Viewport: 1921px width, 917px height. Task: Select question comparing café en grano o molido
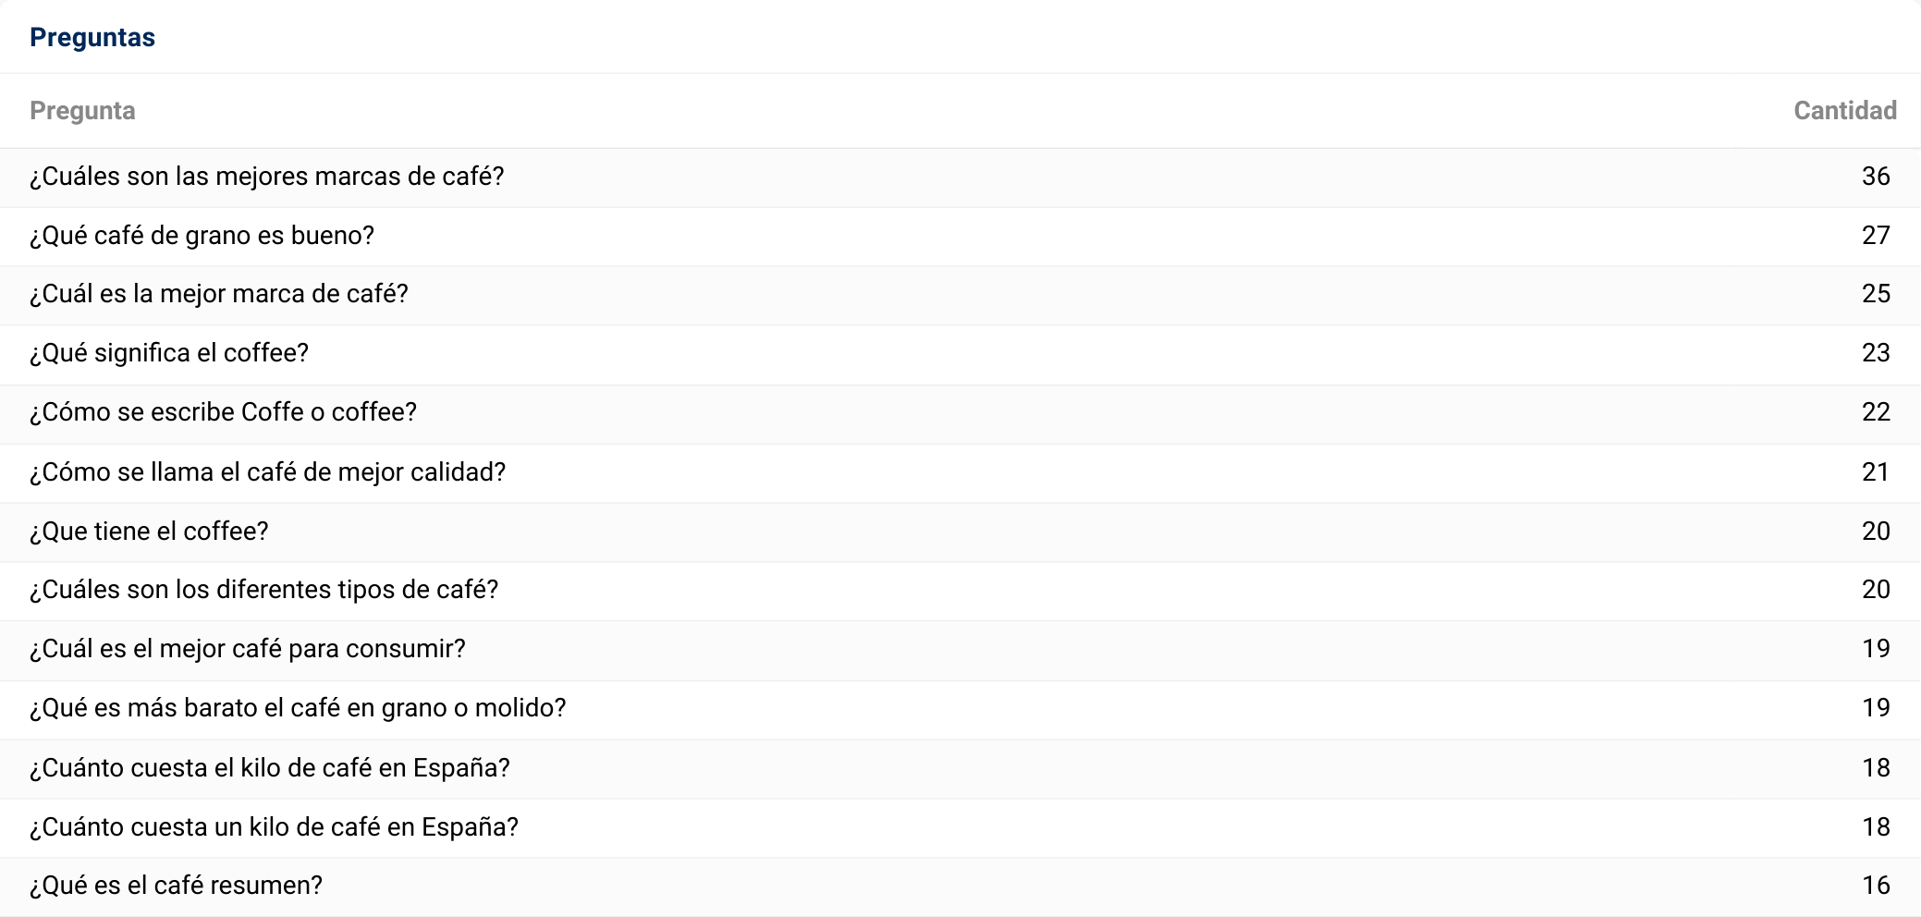(297, 708)
